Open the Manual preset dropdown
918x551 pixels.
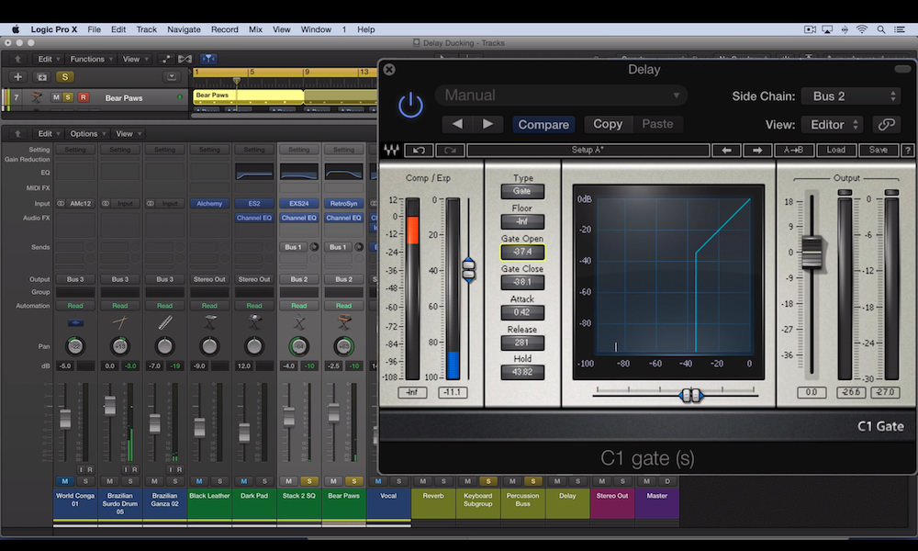click(x=561, y=95)
